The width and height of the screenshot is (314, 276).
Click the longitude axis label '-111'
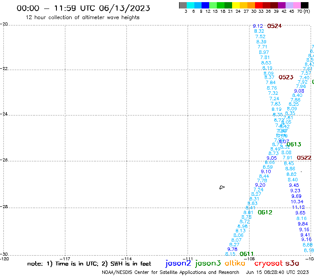pos(188,259)
